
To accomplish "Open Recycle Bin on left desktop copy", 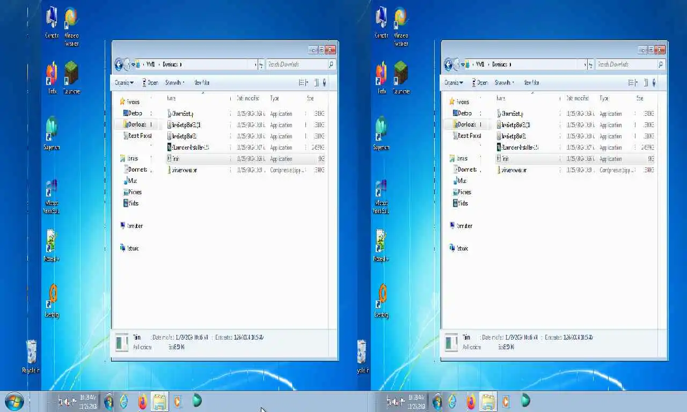I will (x=31, y=356).
